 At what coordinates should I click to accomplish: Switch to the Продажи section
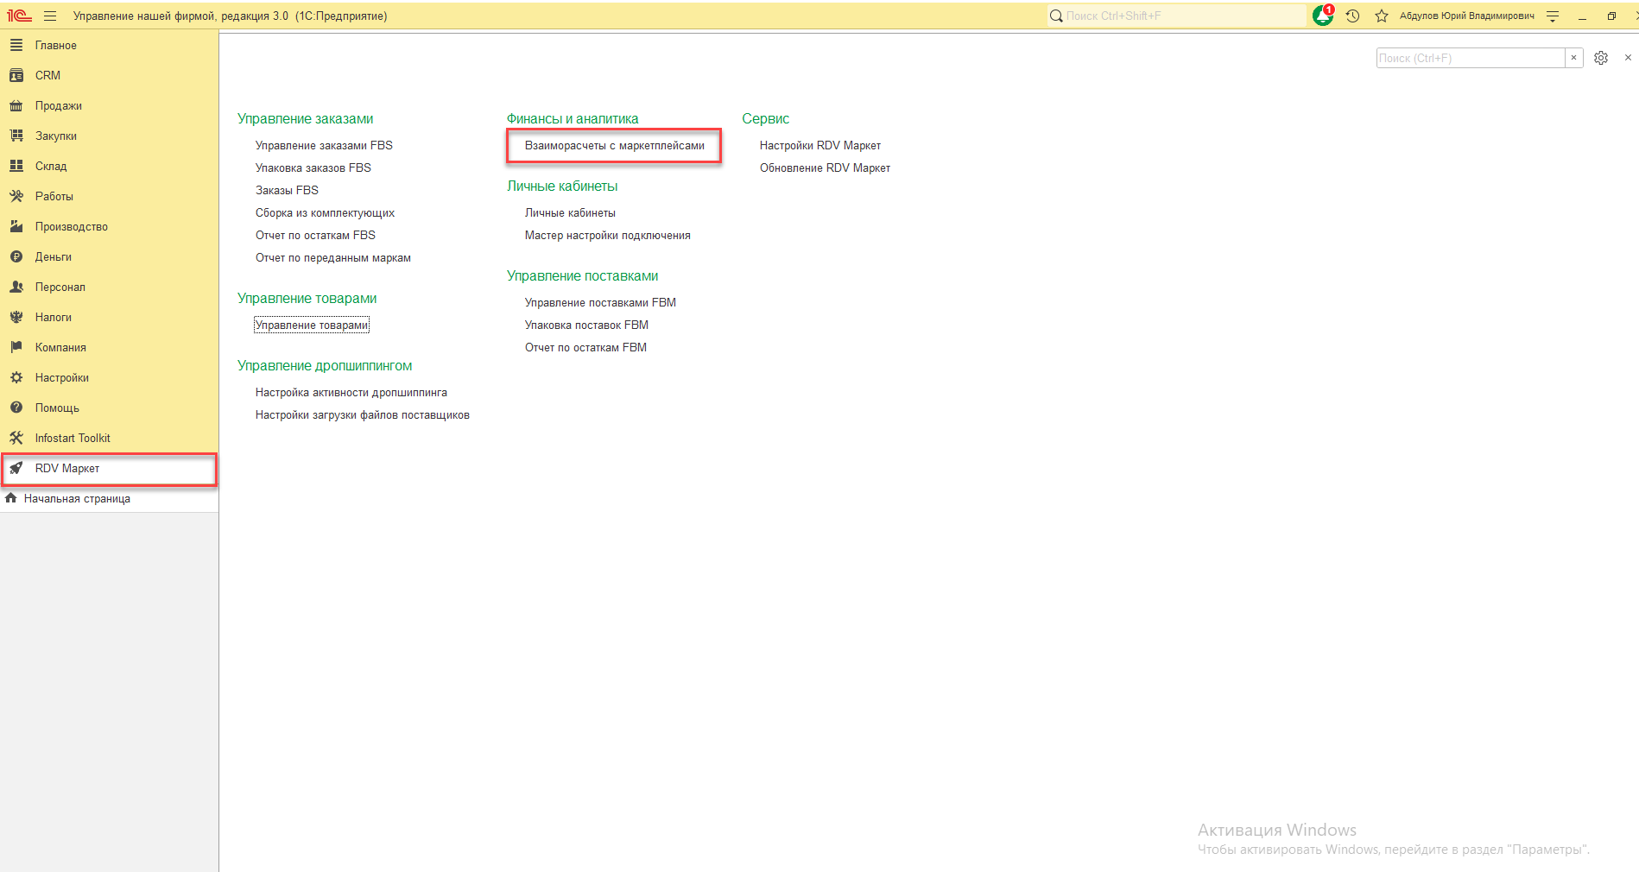(x=59, y=105)
